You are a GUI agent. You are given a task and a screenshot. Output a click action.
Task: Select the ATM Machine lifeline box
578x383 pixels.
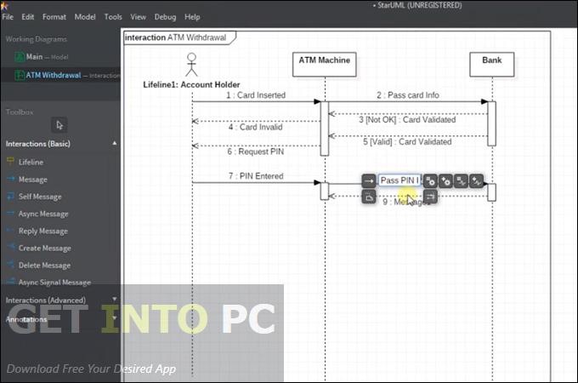point(325,65)
